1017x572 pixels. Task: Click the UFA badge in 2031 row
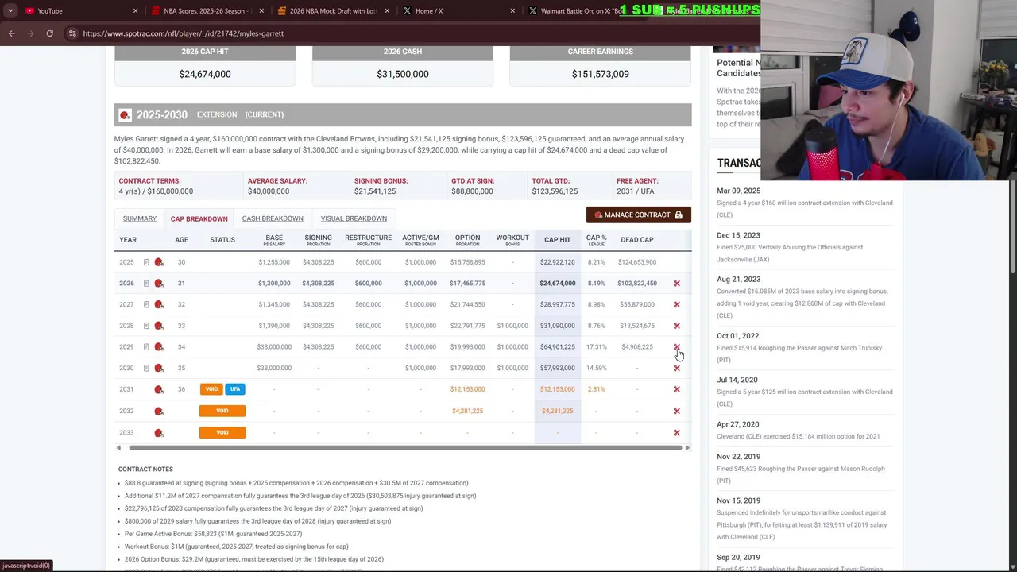(x=234, y=389)
